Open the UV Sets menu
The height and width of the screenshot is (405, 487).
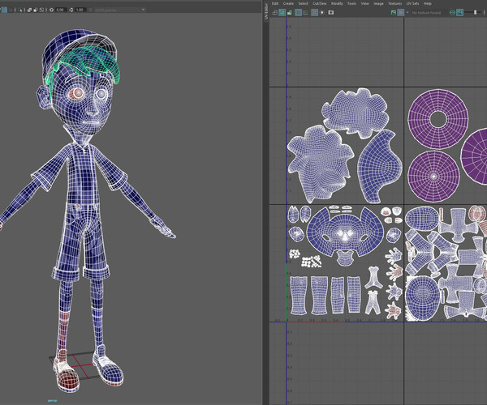(413, 3)
